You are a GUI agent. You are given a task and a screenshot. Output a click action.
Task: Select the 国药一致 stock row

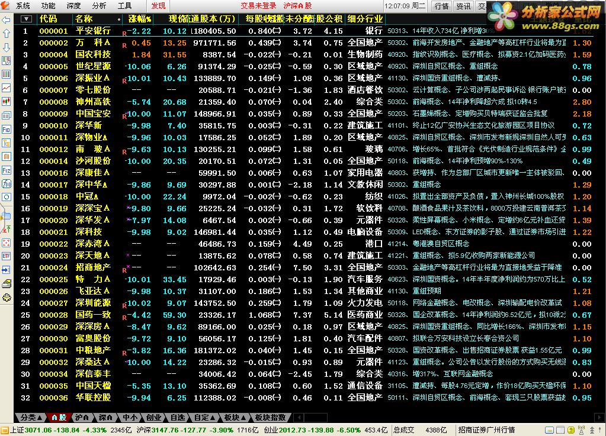click(x=309, y=315)
